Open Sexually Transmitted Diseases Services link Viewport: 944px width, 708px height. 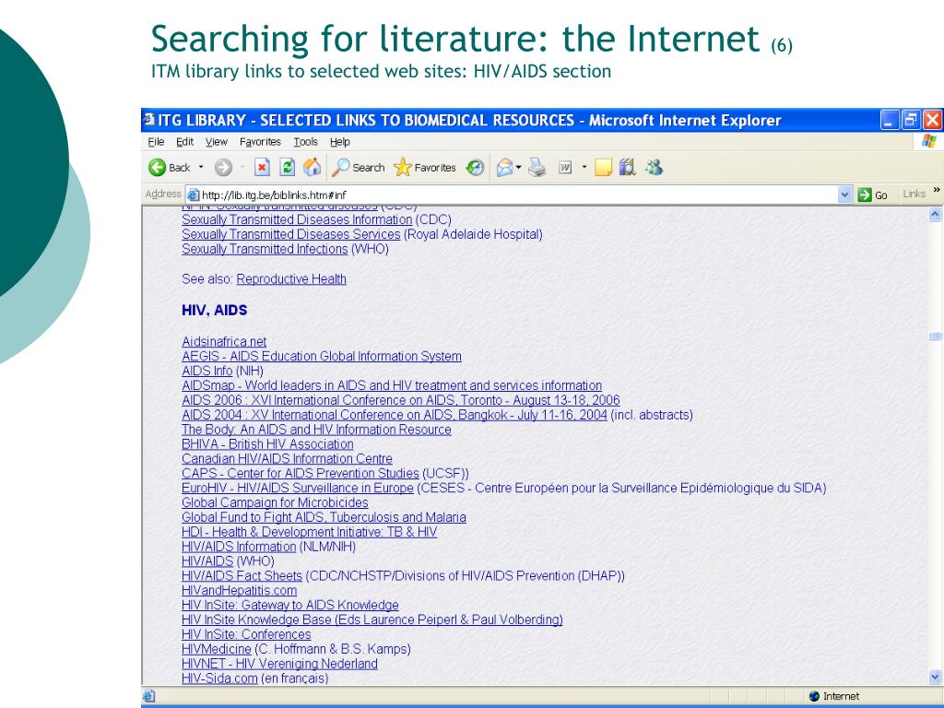(x=290, y=234)
